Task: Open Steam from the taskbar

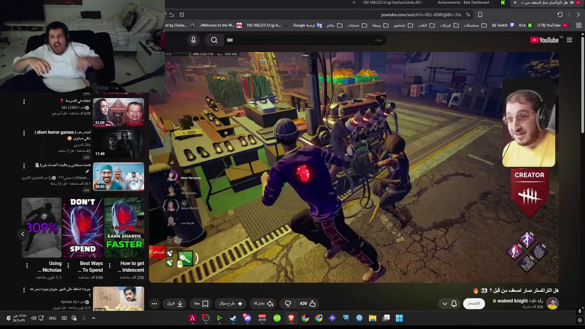Action: point(234,318)
